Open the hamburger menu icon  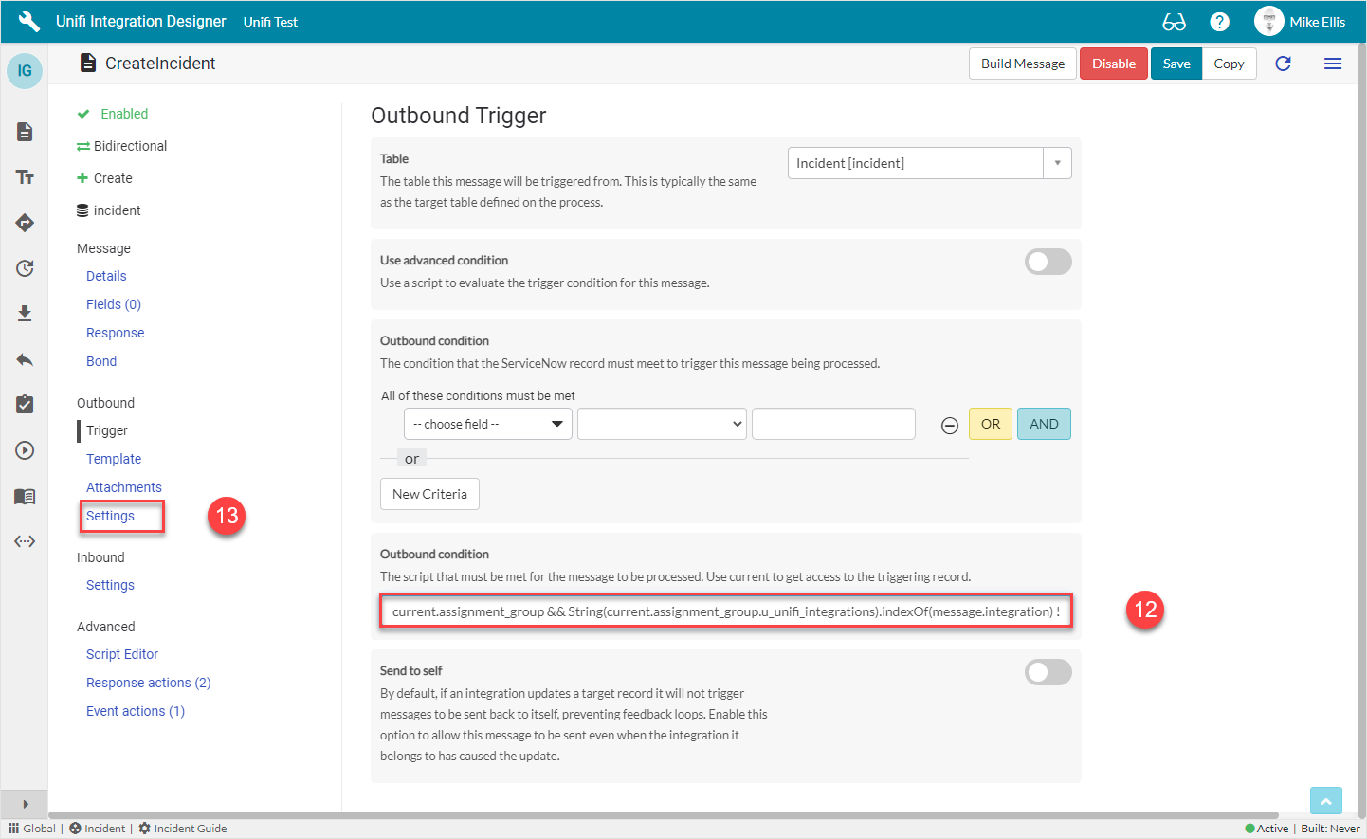(x=1332, y=64)
